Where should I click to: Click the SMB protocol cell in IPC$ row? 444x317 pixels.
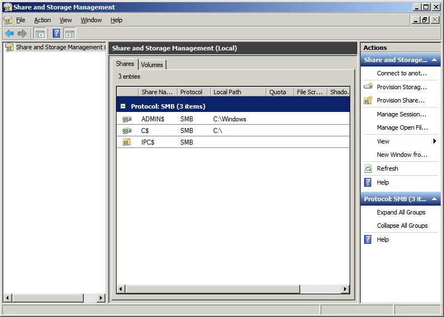[186, 142]
